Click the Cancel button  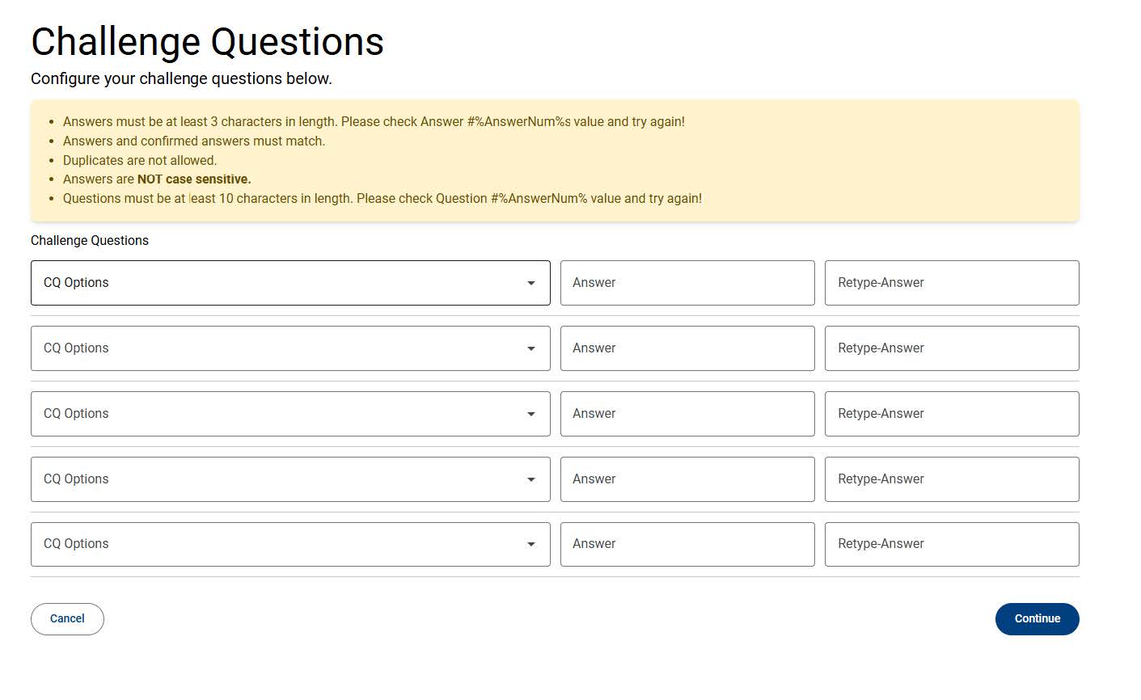point(67,618)
